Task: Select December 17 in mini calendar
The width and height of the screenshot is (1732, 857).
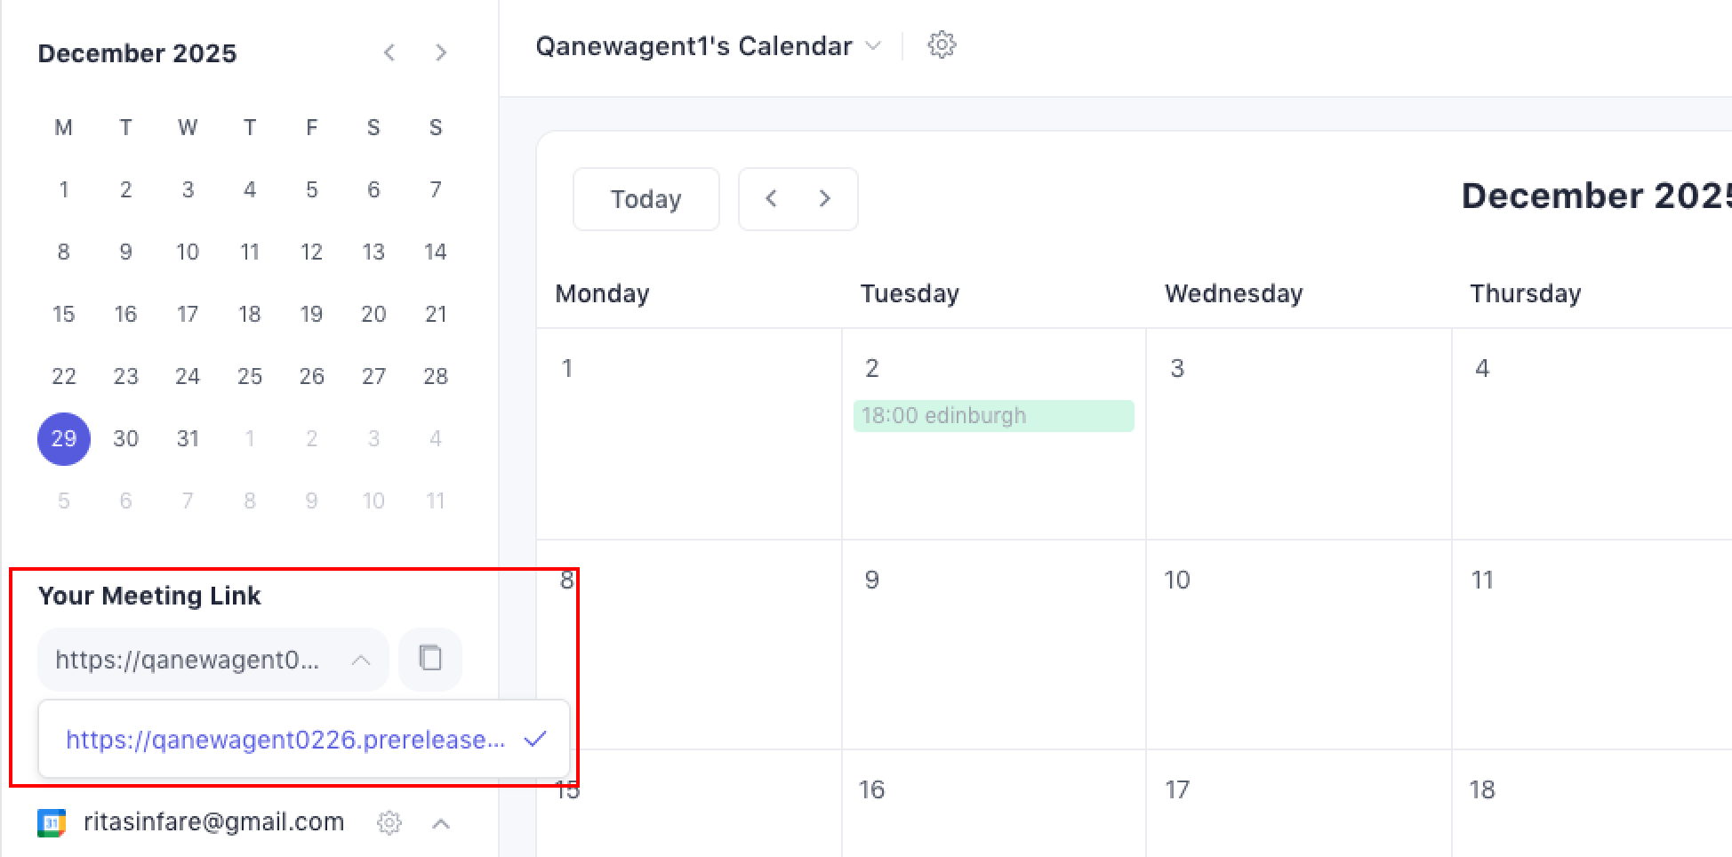Action: click(188, 315)
